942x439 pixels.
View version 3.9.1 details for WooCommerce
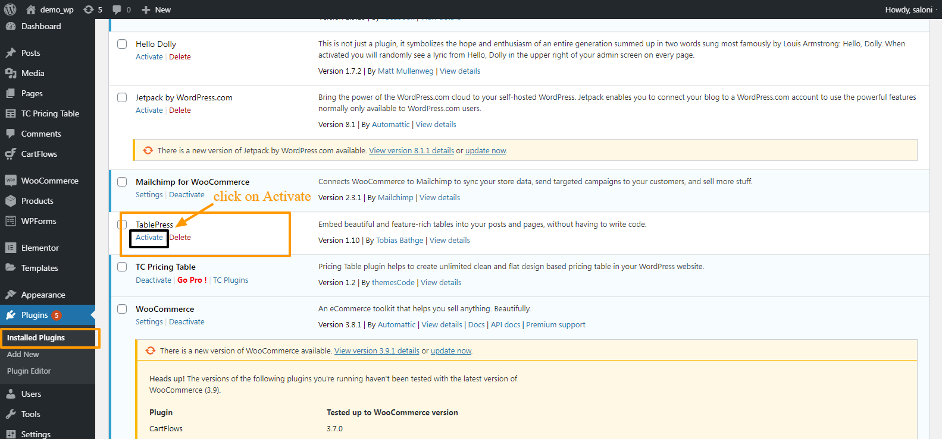point(377,351)
